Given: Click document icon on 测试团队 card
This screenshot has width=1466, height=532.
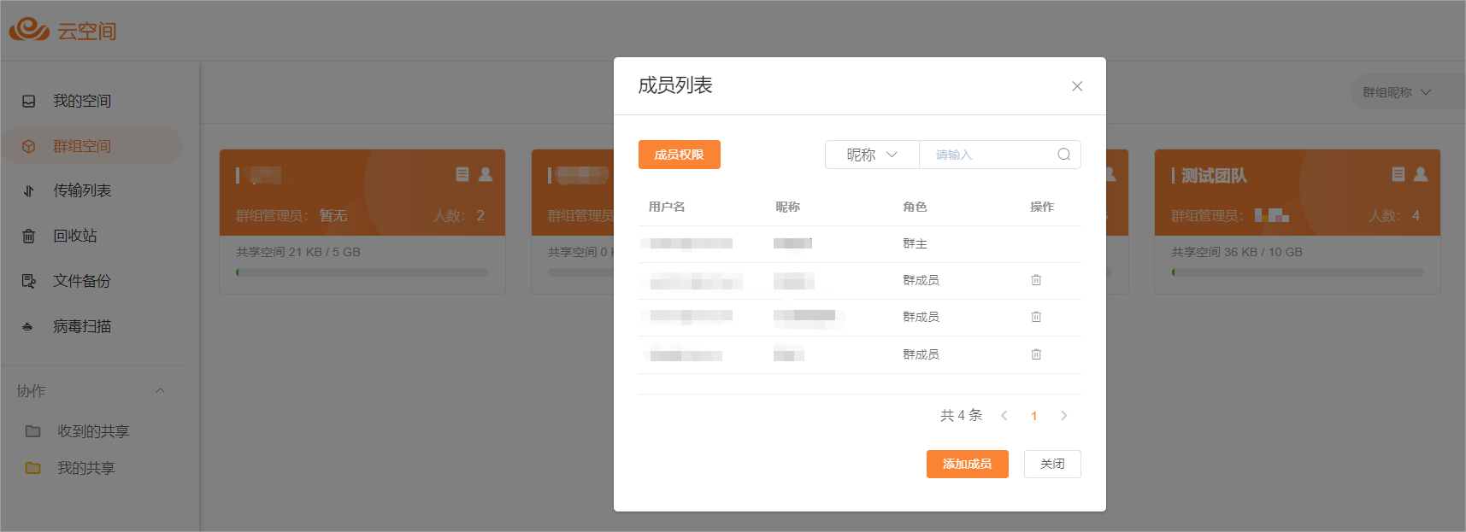Looking at the screenshot, I should [1398, 174].
